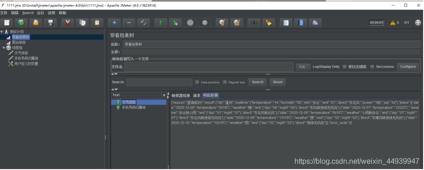Select 手机号码归属地 sampler in test plan tree
Image resolution: width=424 pixels, height=170 pixels.
coord(26,58)
